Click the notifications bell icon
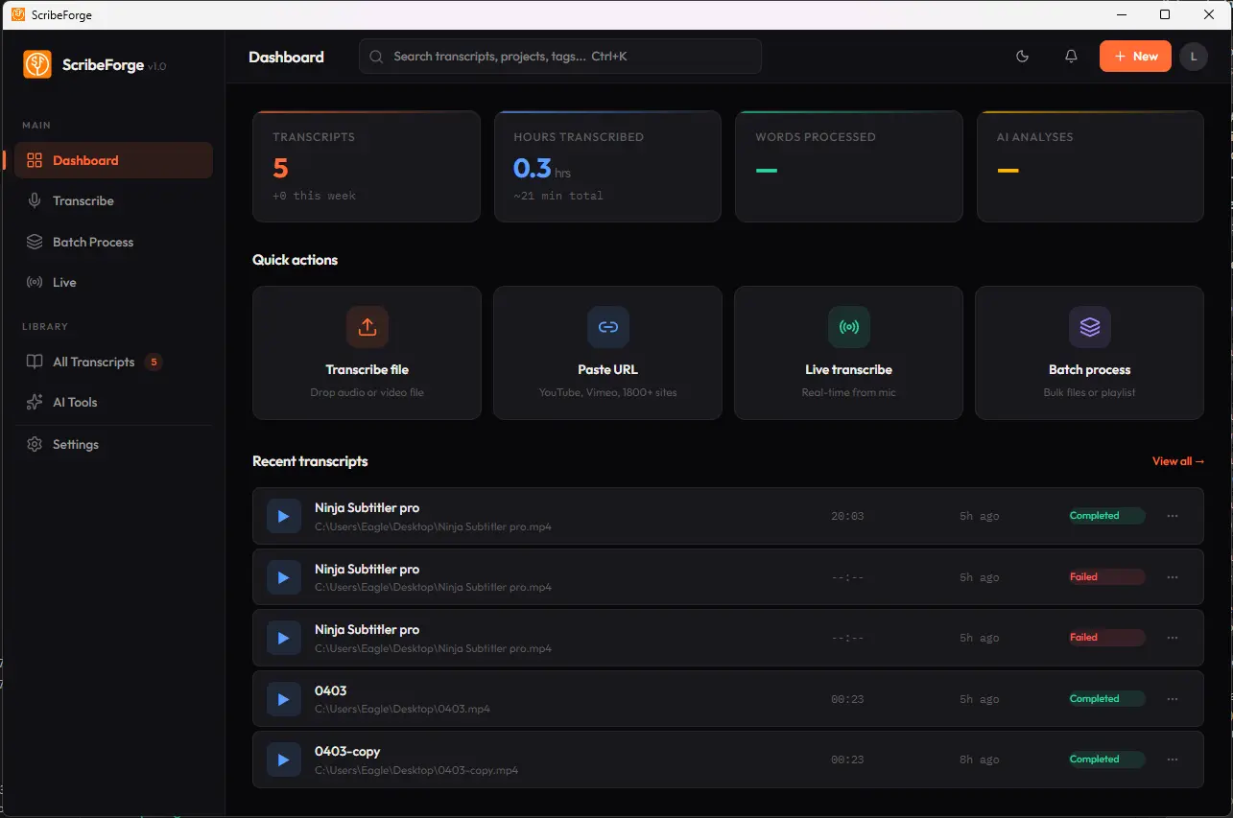The image size is (1233, 818). tap(1070, 57)
